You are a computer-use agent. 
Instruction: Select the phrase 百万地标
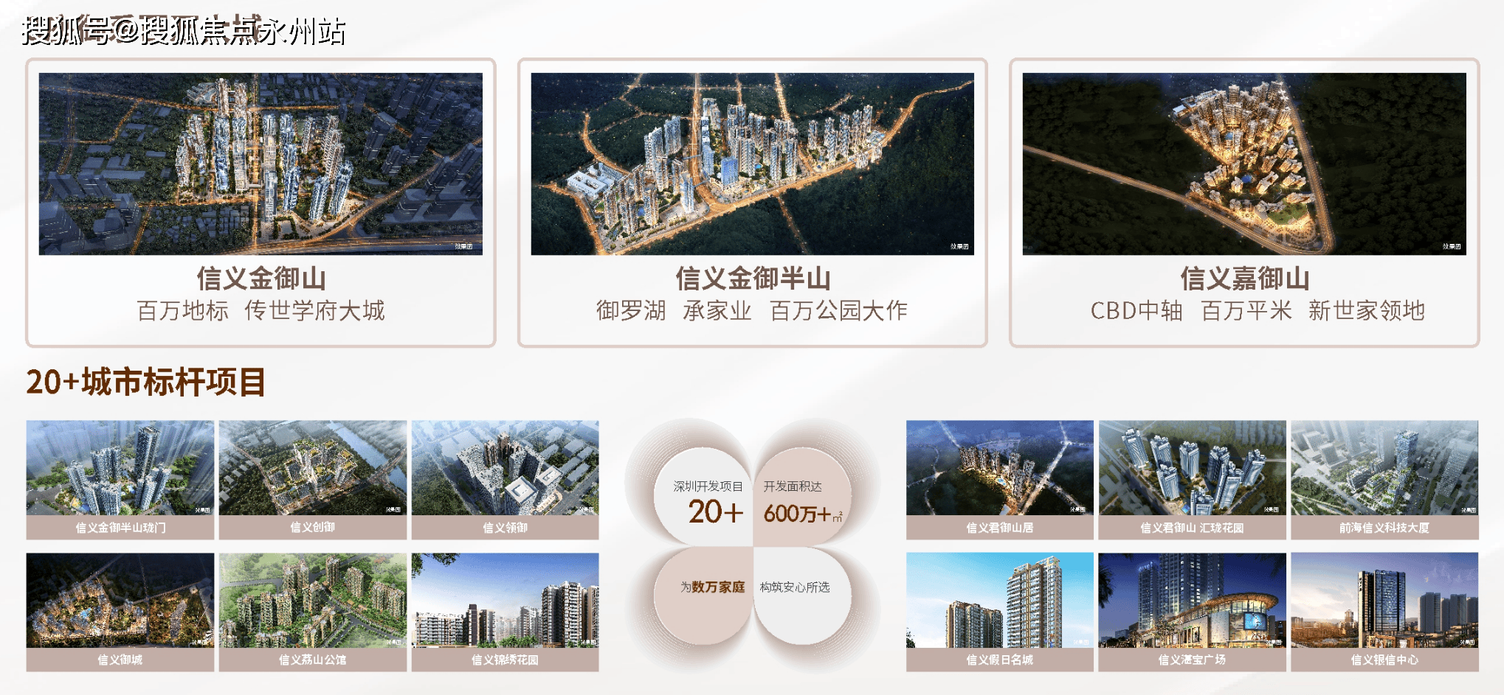tap(182, 310)
